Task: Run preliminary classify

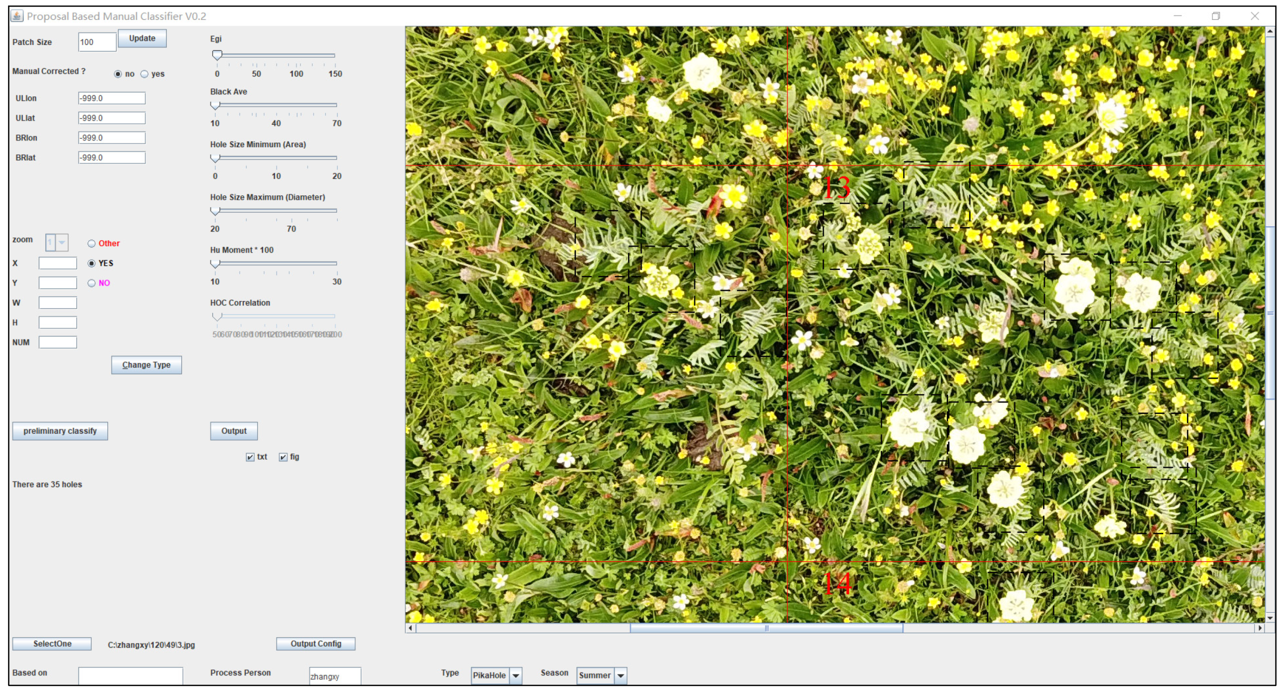Action: 60,431
